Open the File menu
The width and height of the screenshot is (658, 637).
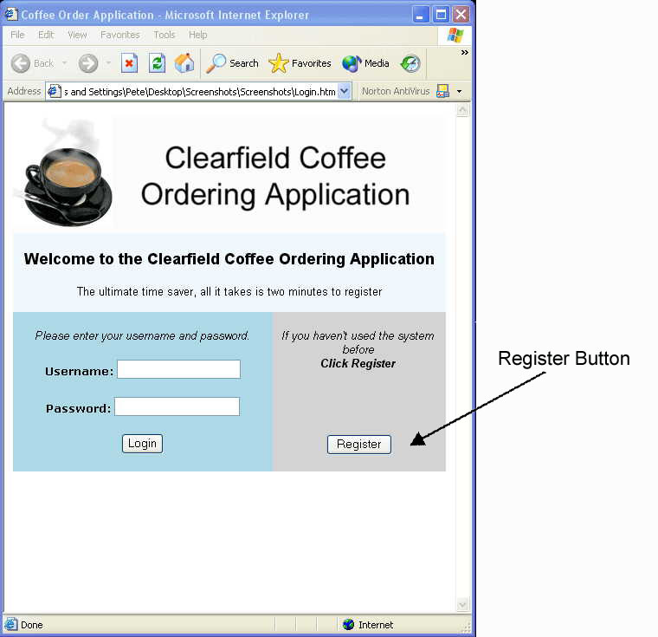point(17,35)
